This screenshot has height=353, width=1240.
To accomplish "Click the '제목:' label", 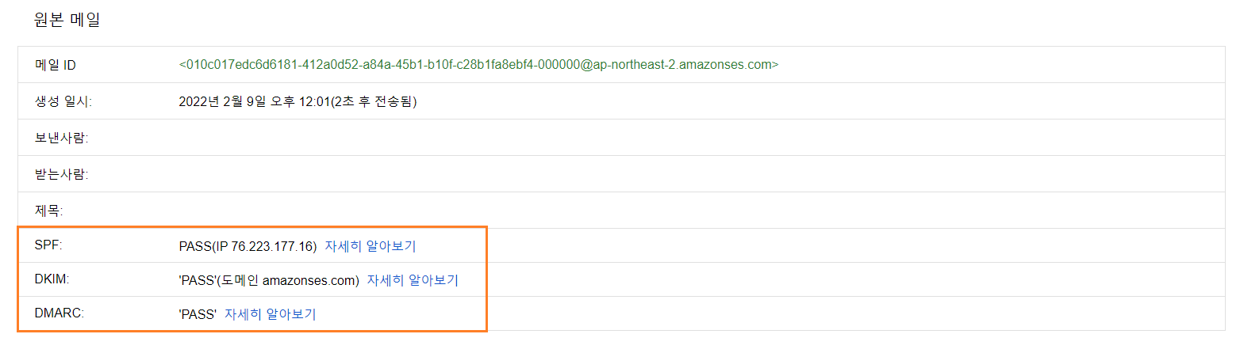I will (x=49, y=211).
